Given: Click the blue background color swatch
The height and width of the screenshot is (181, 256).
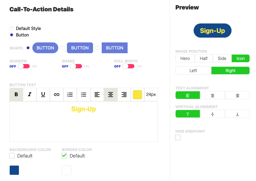Looking at the screenshot, I should tap(14, 170).
